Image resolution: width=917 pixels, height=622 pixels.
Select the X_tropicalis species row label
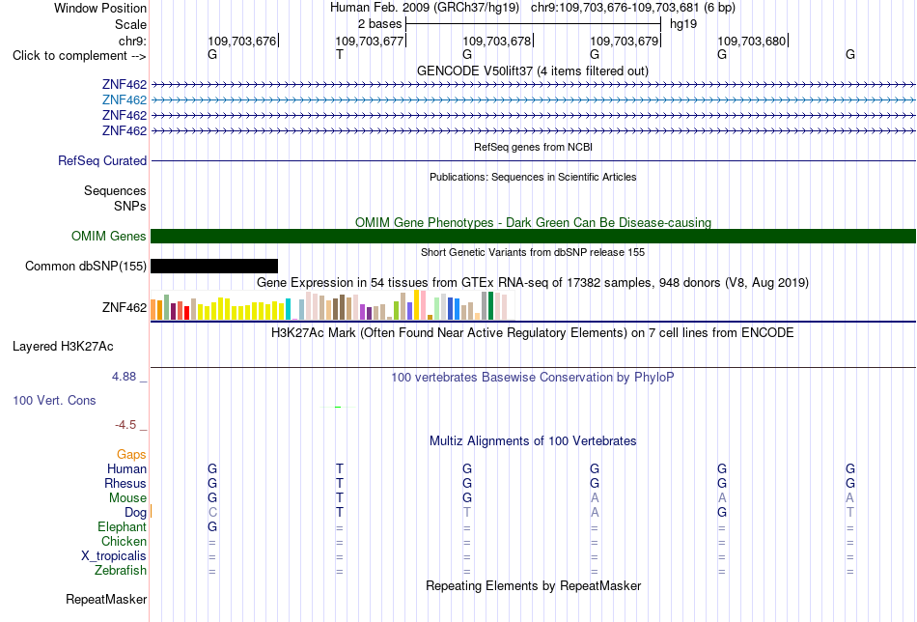point(114,556)
